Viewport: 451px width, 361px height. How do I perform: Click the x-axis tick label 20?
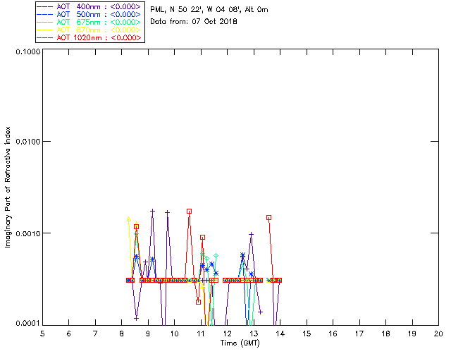438,333
